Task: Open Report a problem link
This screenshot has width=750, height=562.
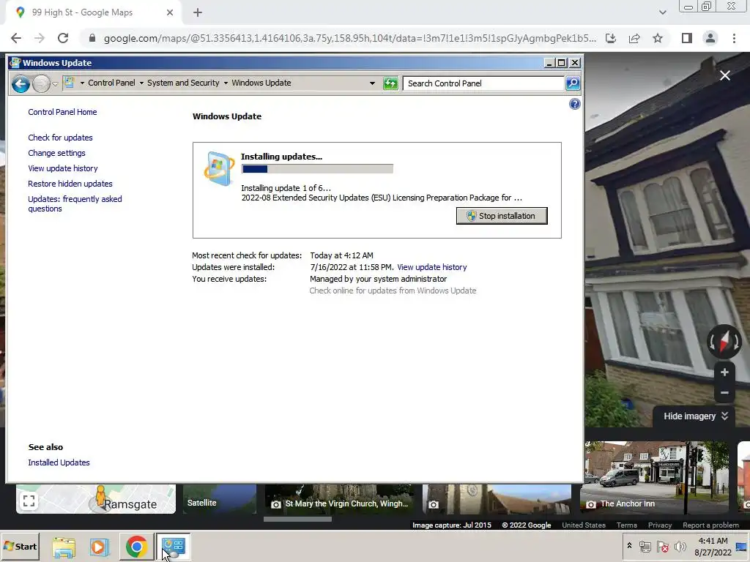Action: [x=710, y=525]
